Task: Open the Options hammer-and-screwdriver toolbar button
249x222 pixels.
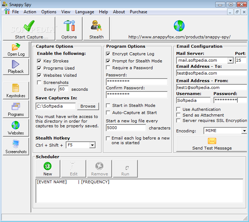Action: [x=69, y=29]
